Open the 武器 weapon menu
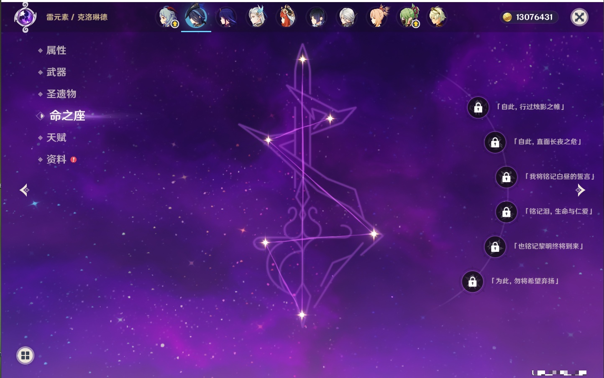Image resolution: width=604 pixels, height=378 pixels. (x=56, y=72)
